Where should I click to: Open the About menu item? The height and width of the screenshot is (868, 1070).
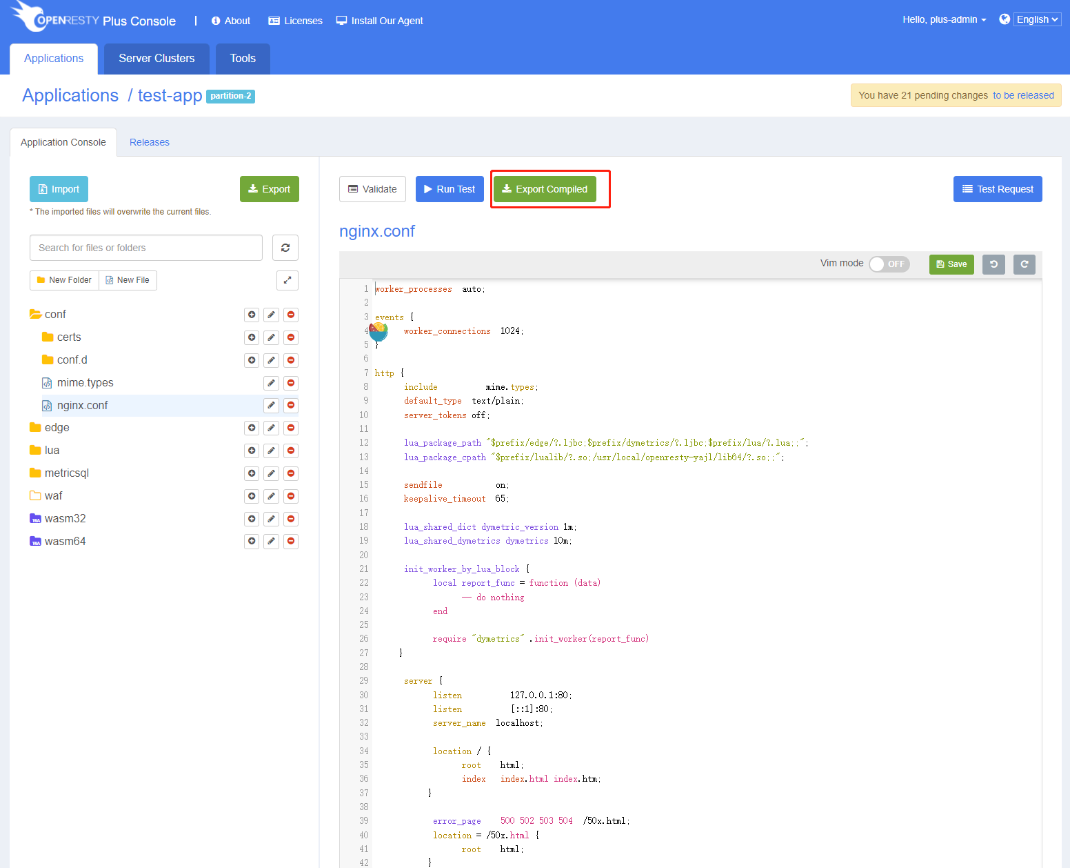[x=231, y=21]
